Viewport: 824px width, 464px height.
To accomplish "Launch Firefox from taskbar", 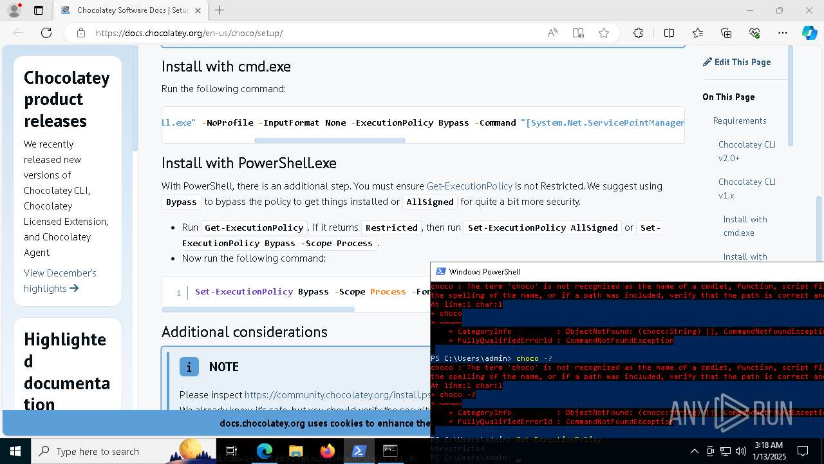I will (327, 451).
